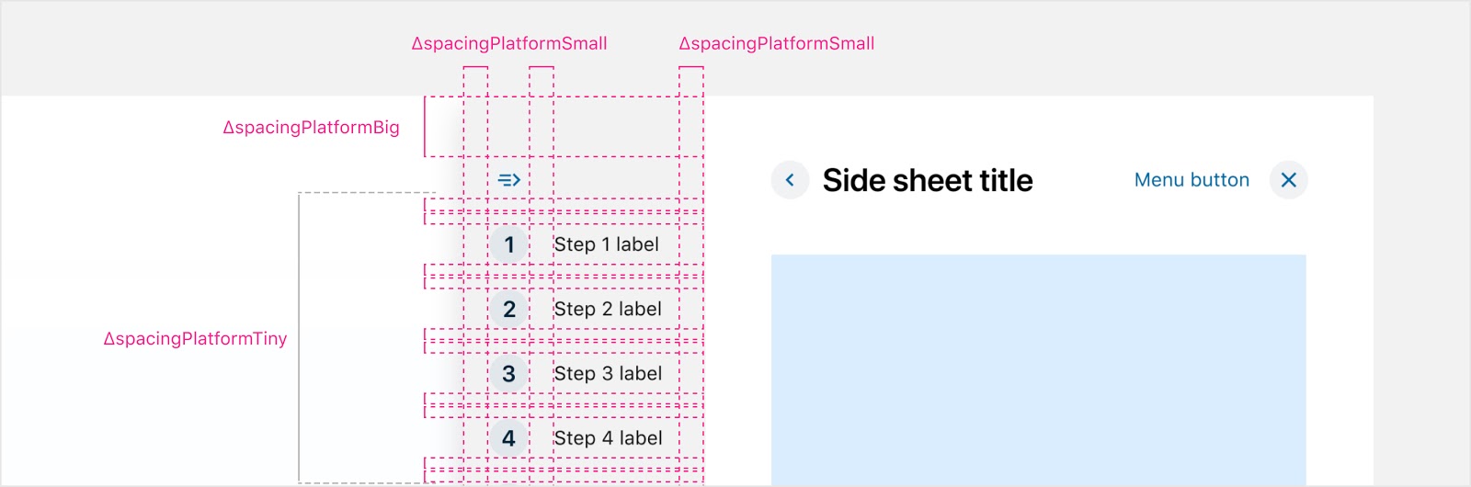Screen dimensions: 1471x487
Task: Select the step 2 number circle
Action: 509,309
